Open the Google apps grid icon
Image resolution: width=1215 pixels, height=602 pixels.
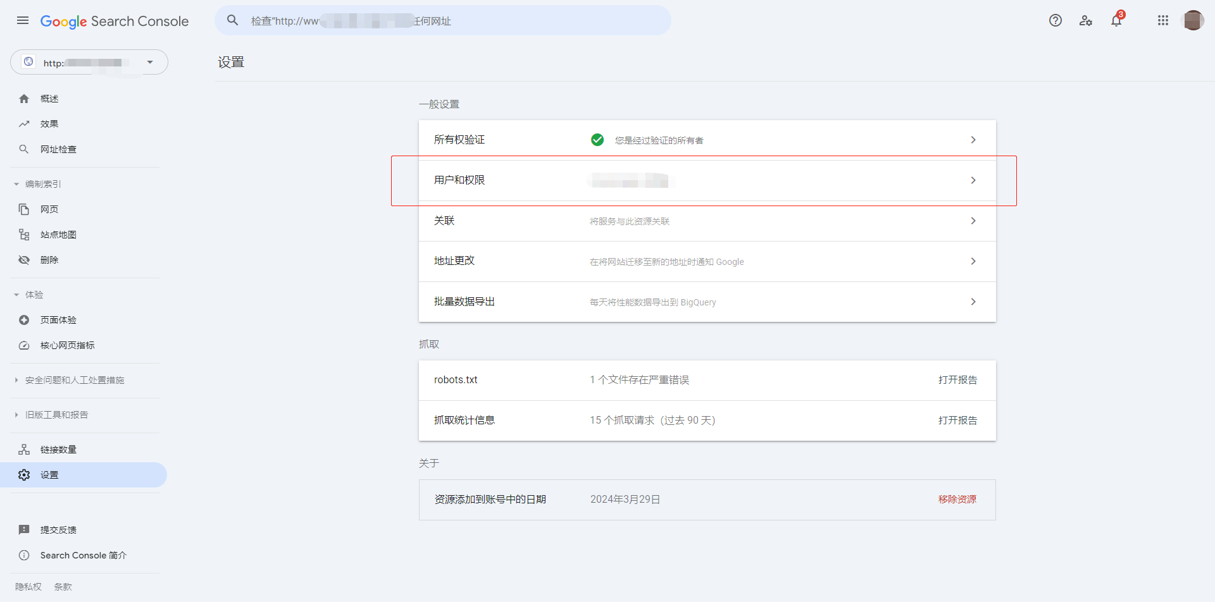(1162, 20)
